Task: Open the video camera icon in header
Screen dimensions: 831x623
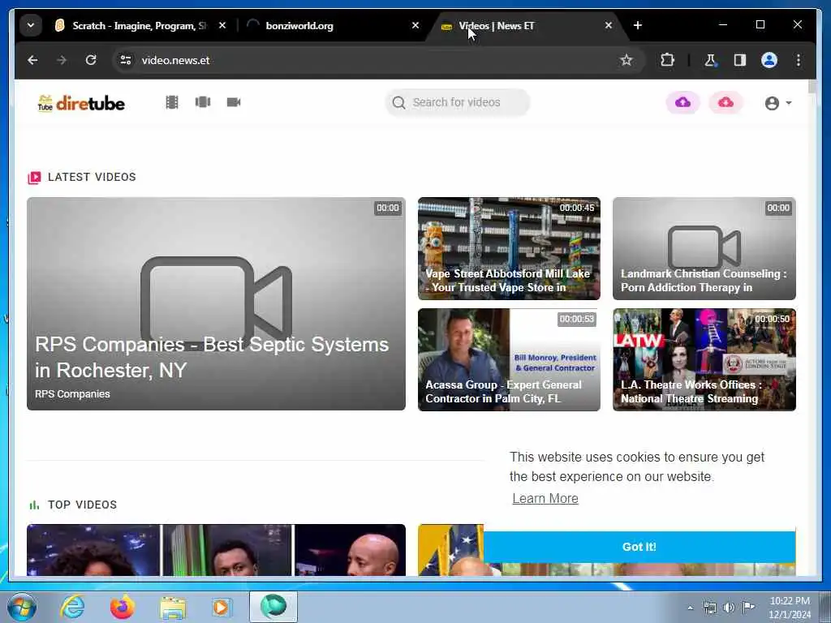Action: [x=234, y=101]
